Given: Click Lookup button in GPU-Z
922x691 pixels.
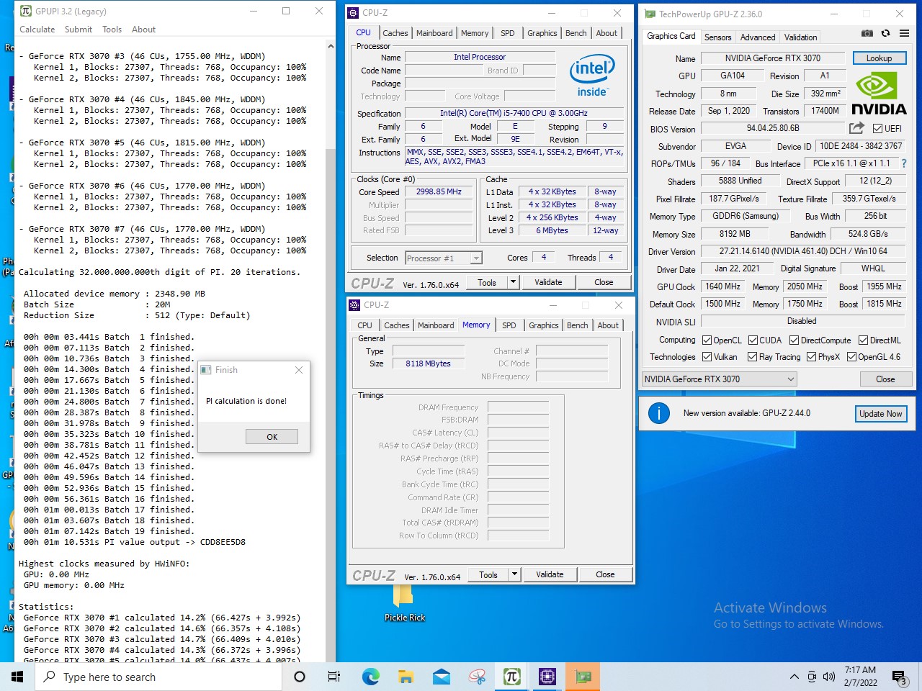Looking at the screenshot, I should point(879,58).
